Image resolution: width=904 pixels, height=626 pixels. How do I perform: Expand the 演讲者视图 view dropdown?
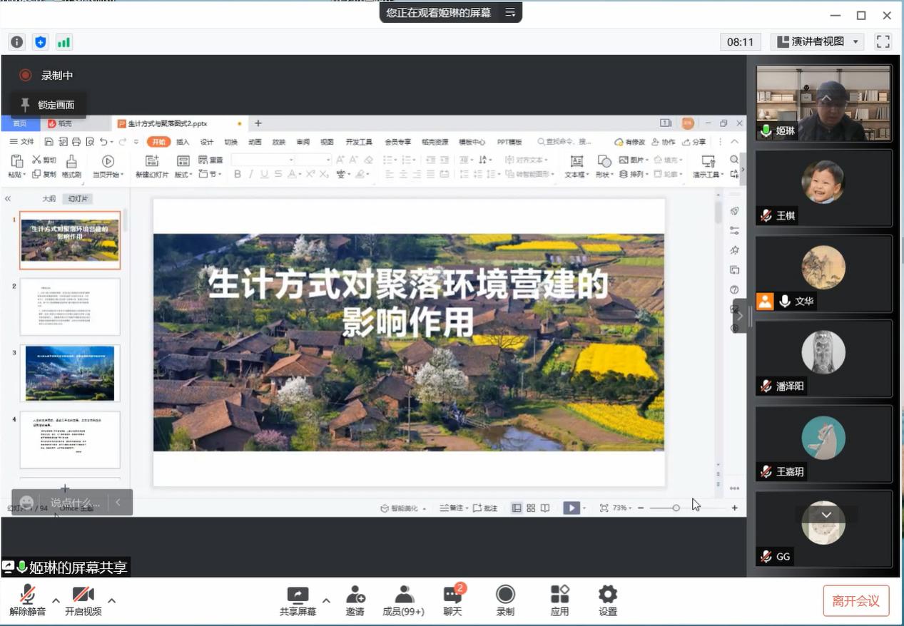(818, 42)
